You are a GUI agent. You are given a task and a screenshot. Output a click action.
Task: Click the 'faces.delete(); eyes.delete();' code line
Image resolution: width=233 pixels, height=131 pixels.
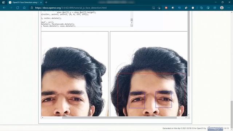(x=59, y=26)
